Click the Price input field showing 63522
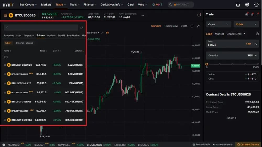This screenshot has height=147, width=262. click(232, 43)
